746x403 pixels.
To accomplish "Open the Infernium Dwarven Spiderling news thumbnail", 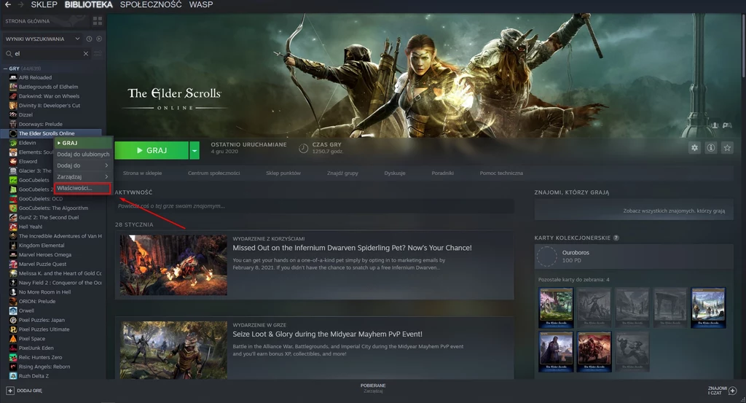I will (x=173, y=265).
